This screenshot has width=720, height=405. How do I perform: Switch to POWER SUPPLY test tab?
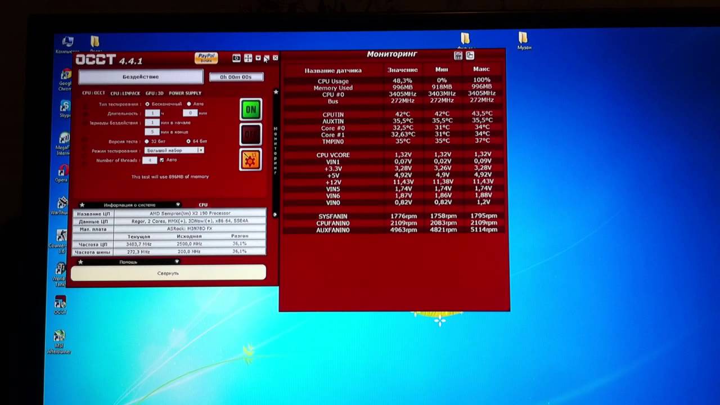(185, 93)
